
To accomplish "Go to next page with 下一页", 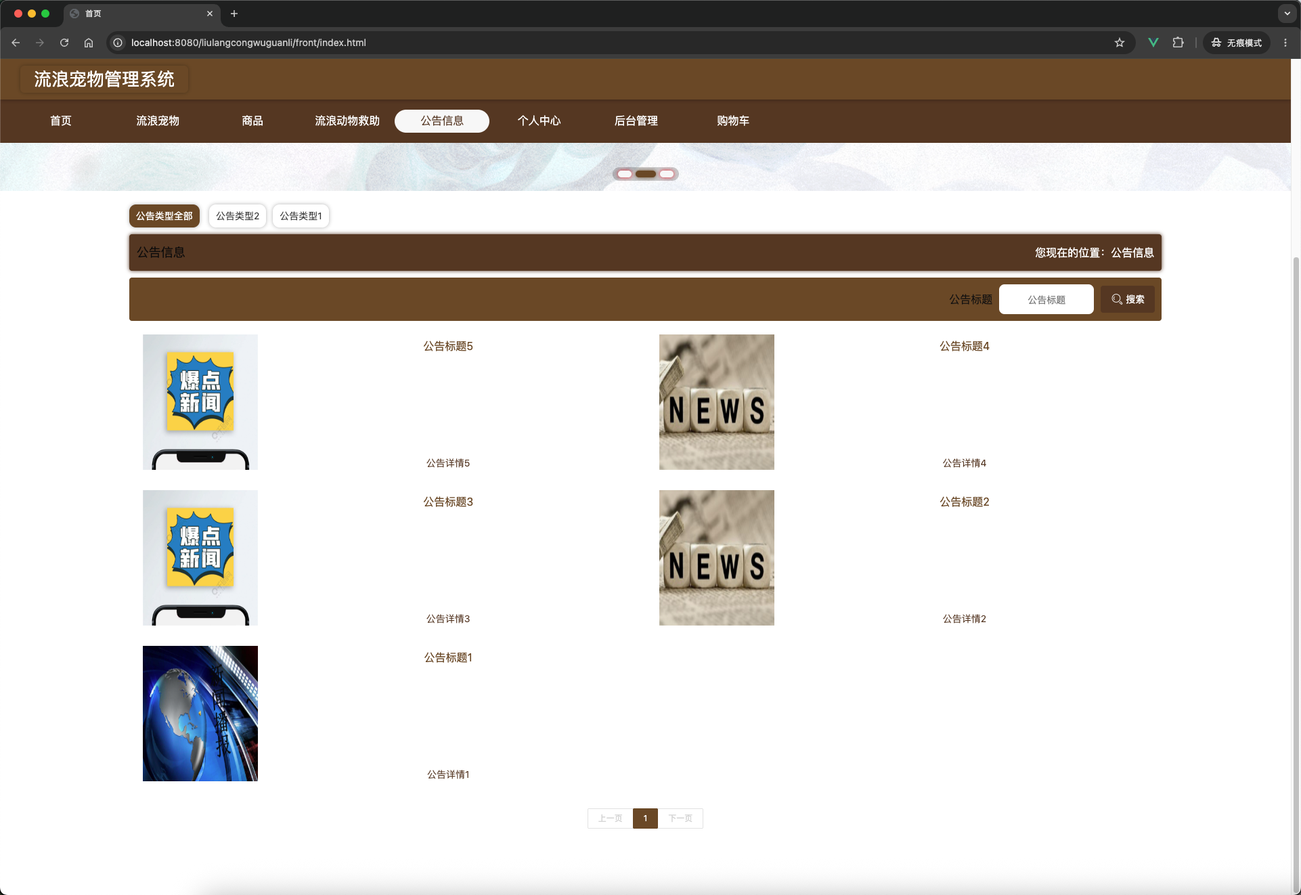I will [x=680, y=818].
